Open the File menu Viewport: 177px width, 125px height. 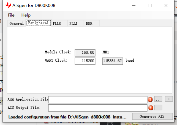[x=11, y=15]
